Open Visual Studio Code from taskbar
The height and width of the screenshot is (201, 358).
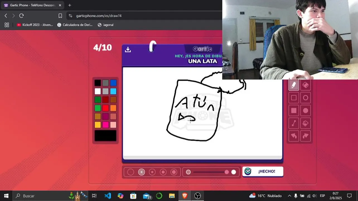click(108, 196)
